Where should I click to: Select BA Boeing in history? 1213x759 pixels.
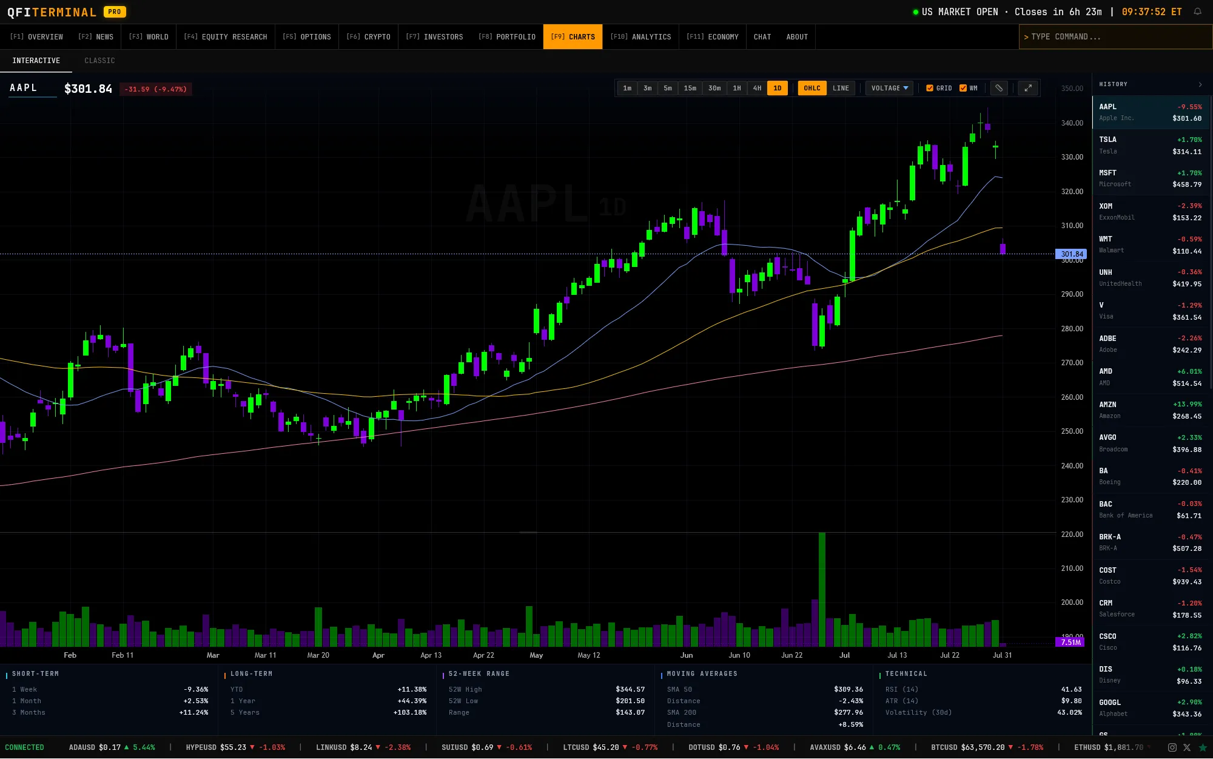coord(1151,476)
